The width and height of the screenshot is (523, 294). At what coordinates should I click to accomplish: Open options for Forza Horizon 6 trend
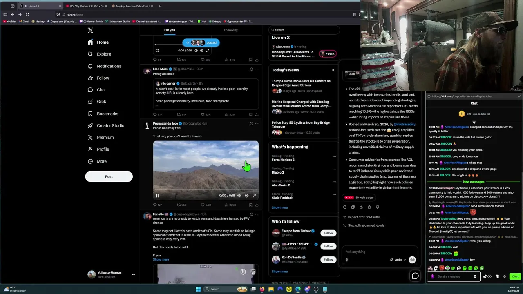334,156
